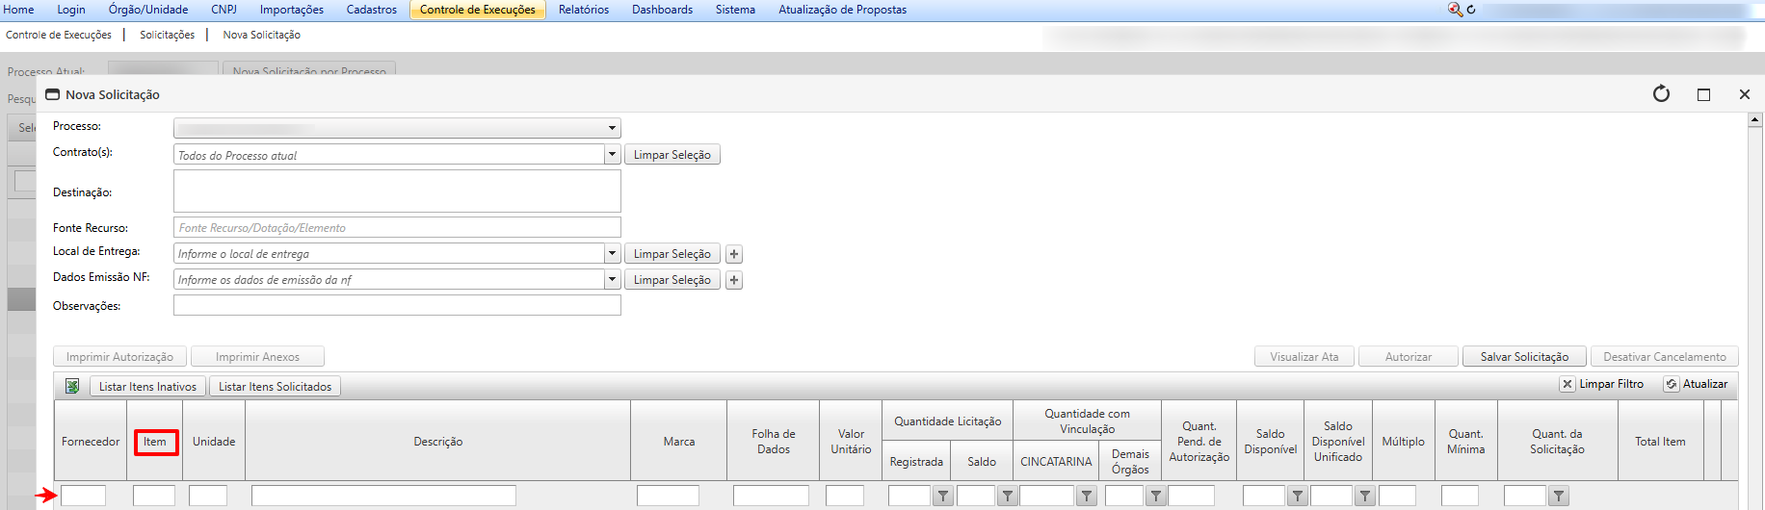Expand the Dados Emissão NF dropdown arrow
This screenshot has height=510, width=1765.
pyautogui.click(x=612, y=279)
